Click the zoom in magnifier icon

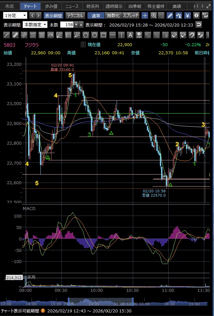point(154,15)
